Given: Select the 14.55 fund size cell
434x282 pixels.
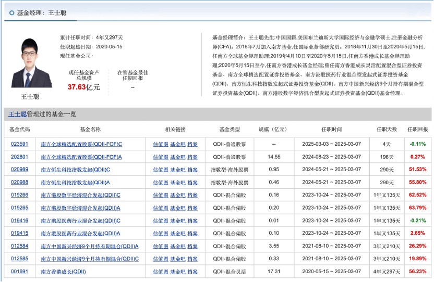Looking at the screenshot, I should coord(274,157).
